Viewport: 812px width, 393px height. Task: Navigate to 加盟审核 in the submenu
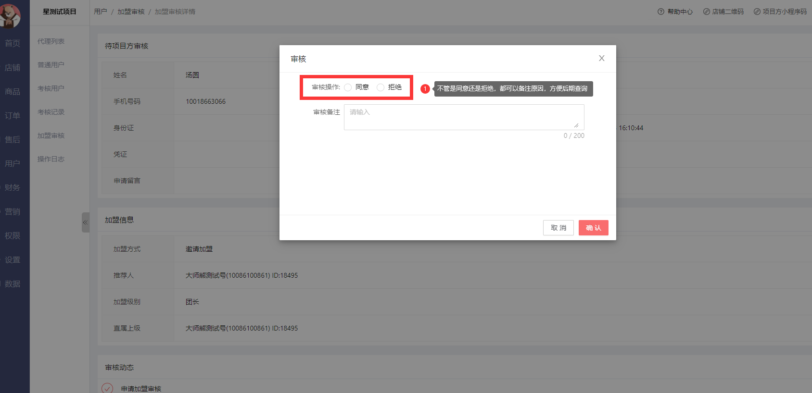click(x=51, y=135)
